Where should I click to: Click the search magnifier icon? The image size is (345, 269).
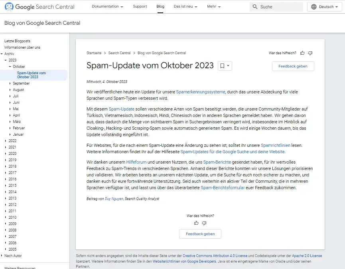click(x=255, y=7)
